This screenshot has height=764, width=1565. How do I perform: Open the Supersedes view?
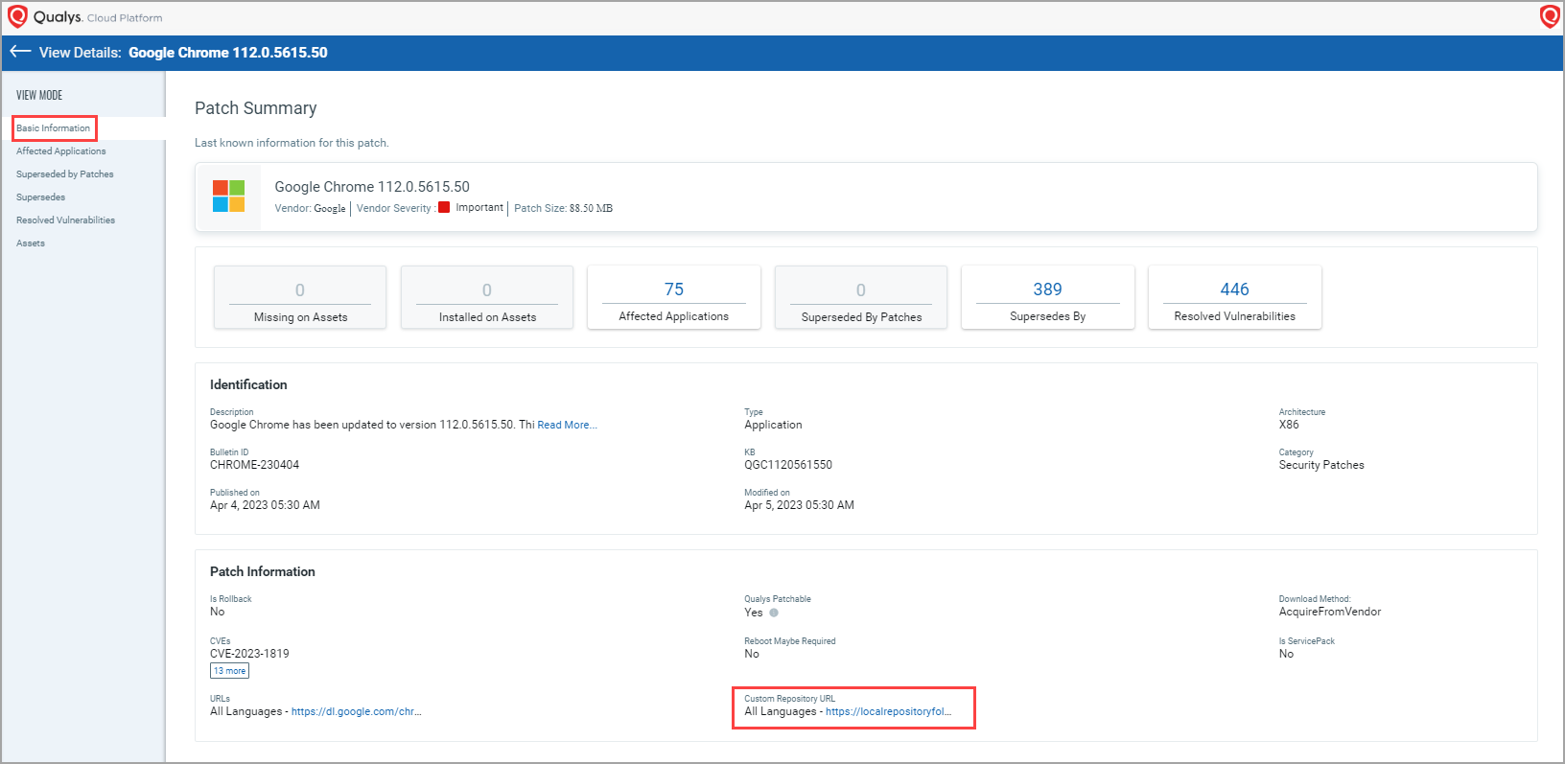(41, 197)
